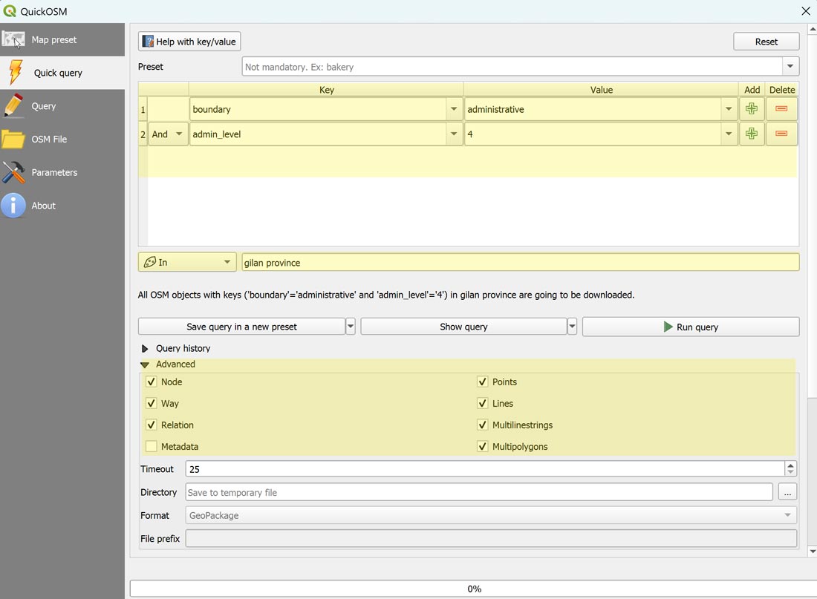This screenshot has height=599, width=817.
Task: Open the OSM File tab
Action: click(62, 139)
